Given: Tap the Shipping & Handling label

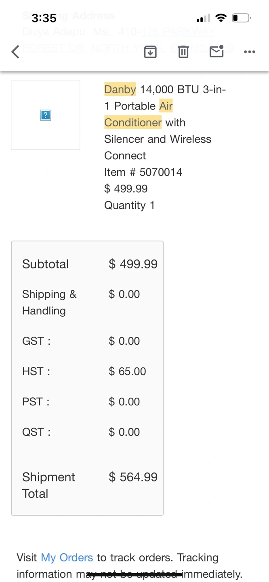Looking at the screenshot, I should [x=49, y=302].
